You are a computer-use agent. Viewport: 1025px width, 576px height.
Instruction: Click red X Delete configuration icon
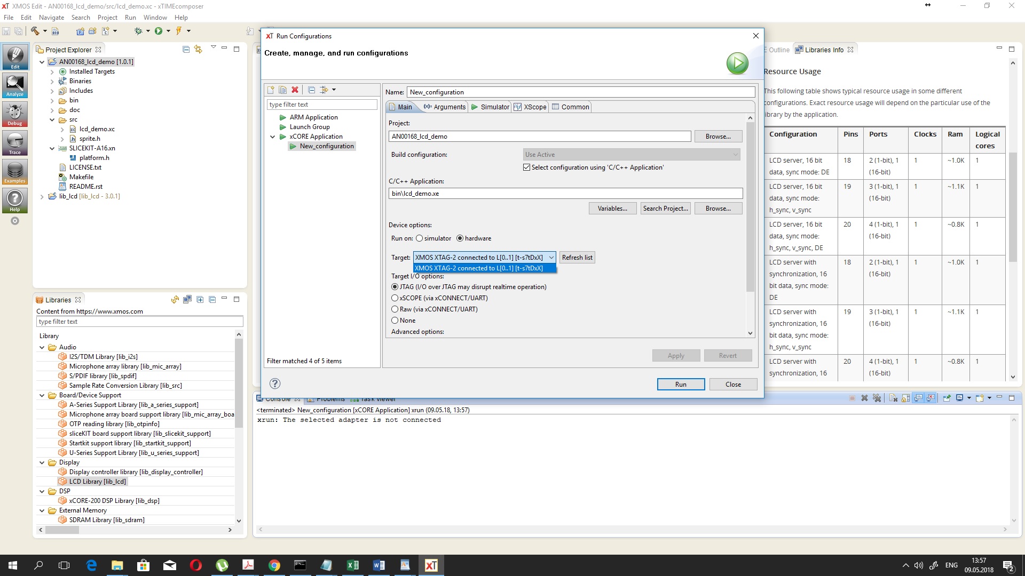click(295, 90)
